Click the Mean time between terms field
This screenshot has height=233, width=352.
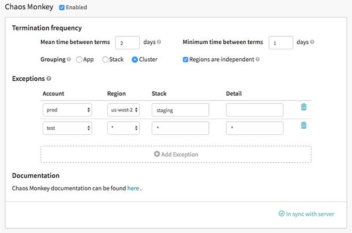point(128,43)
